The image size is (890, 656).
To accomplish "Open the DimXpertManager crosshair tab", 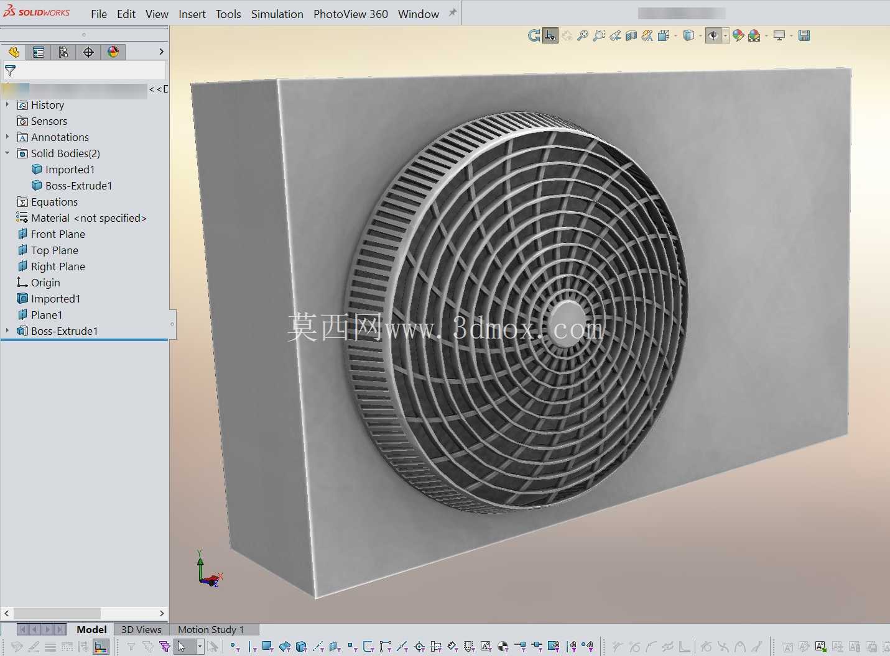I will click(x=88, y=52).
